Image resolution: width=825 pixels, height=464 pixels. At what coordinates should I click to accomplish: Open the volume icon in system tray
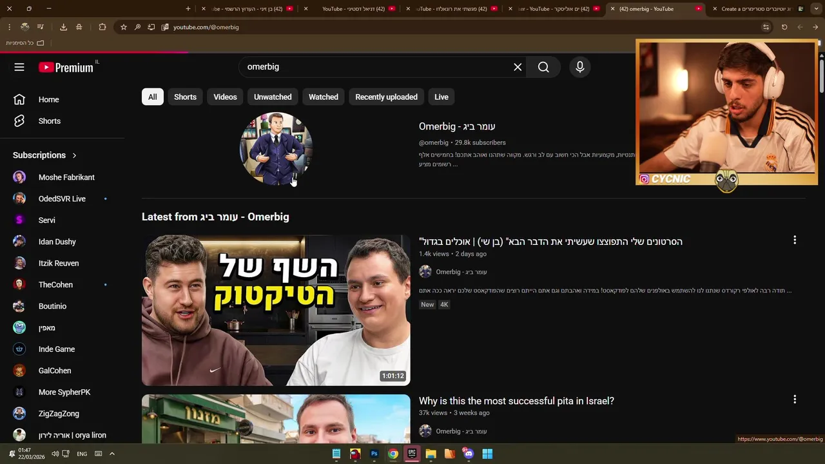click(55, 454)
